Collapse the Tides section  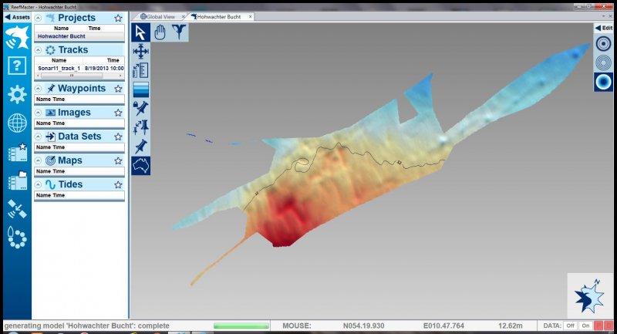pyautogui.click(x=38, y=184)
